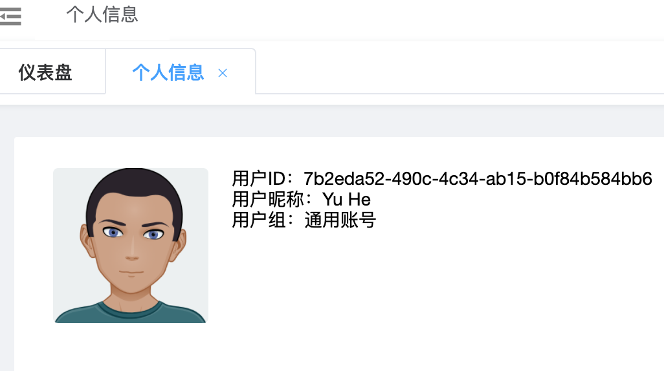Select the ID ending b0f84b584bb6

pyautogui.click(x=593, y=179)
